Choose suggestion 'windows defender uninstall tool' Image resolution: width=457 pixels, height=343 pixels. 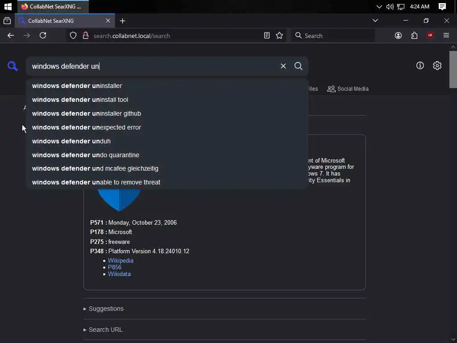click(x=167, y=100)
